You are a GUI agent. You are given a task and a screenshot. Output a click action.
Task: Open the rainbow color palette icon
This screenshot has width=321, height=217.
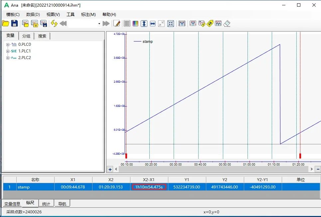[x=135, y=24]
